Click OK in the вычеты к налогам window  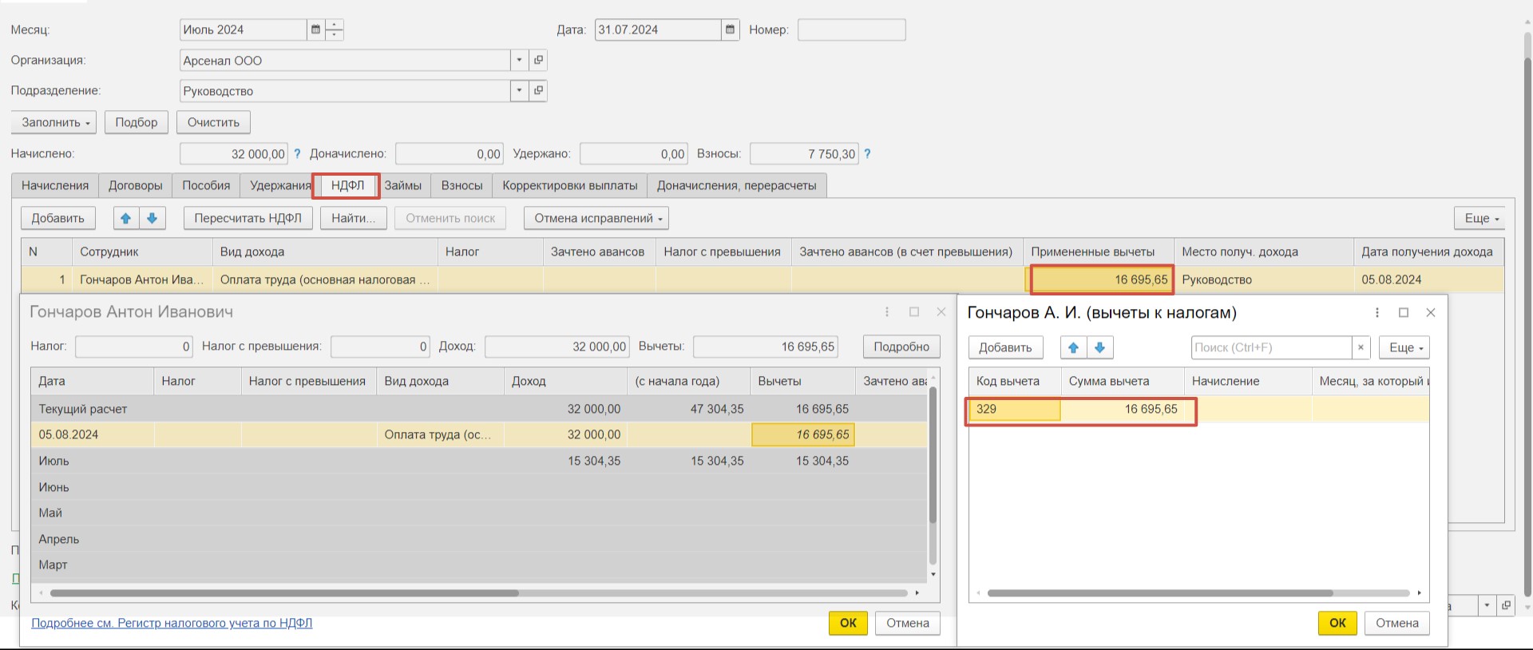(1337, 623)
